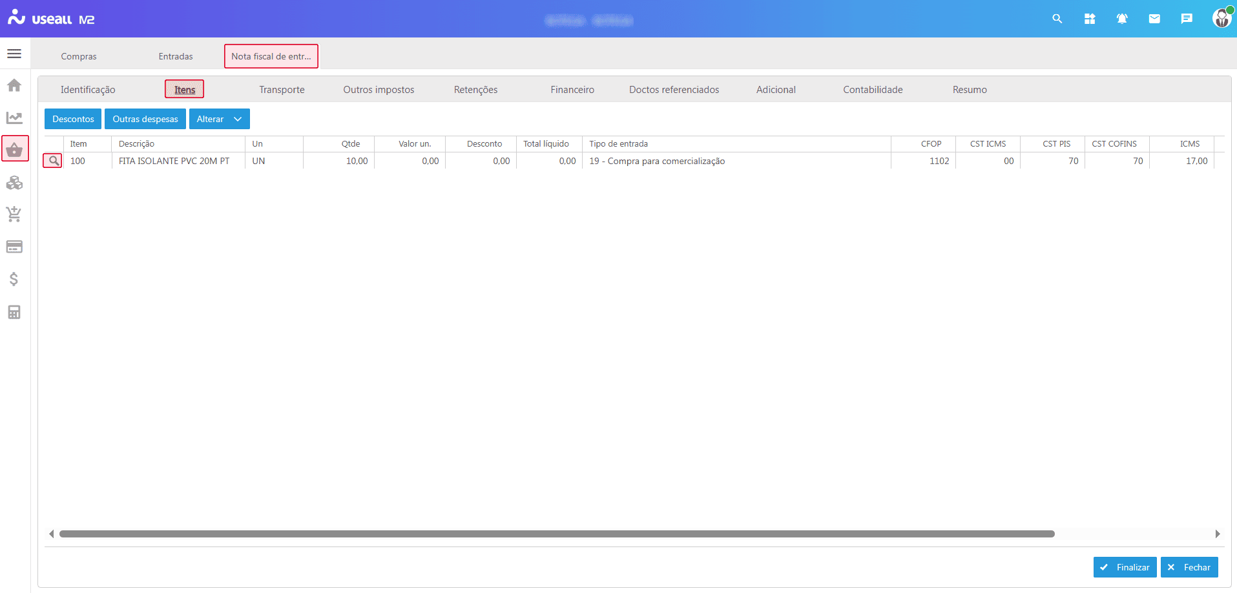Open the sales cart icon in the sidebar
The width and height of the screenshot is (1237, 593).
click(14, 214)
